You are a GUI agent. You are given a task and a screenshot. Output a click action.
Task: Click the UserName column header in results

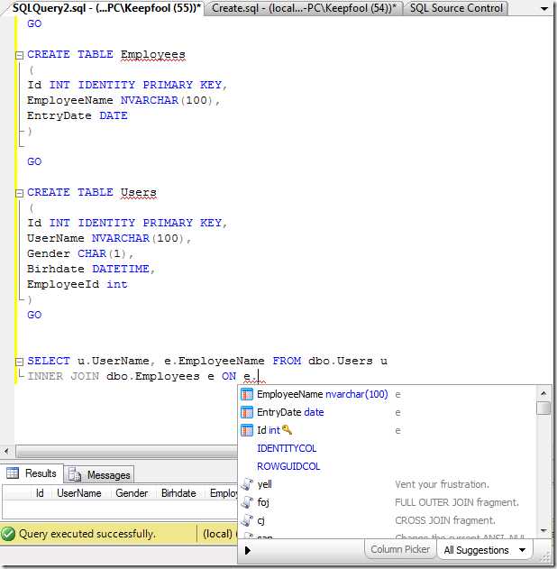click(x=79, y=493)
